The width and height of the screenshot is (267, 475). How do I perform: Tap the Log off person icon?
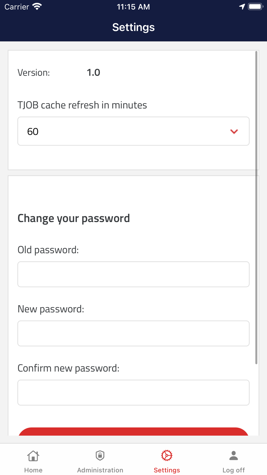[x=234, y=455]
